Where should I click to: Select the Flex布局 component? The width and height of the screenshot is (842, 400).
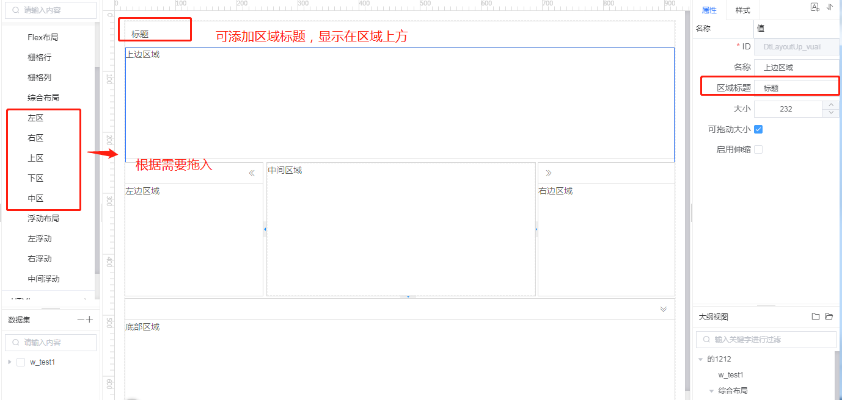click(43, 37)
